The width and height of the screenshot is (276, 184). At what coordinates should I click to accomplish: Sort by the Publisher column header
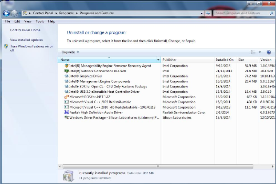[188, 60]
